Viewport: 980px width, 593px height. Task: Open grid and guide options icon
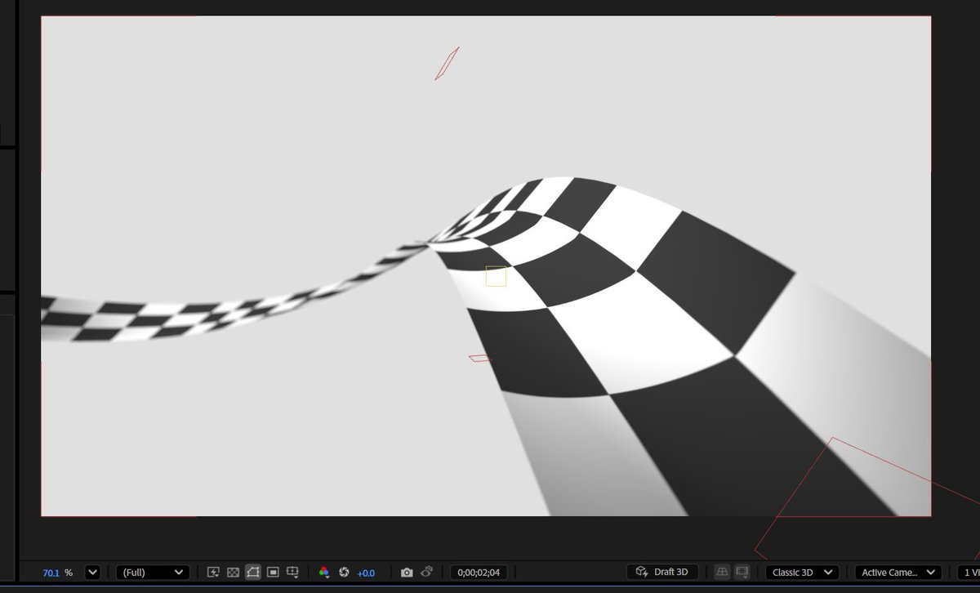tap(293, 573)
